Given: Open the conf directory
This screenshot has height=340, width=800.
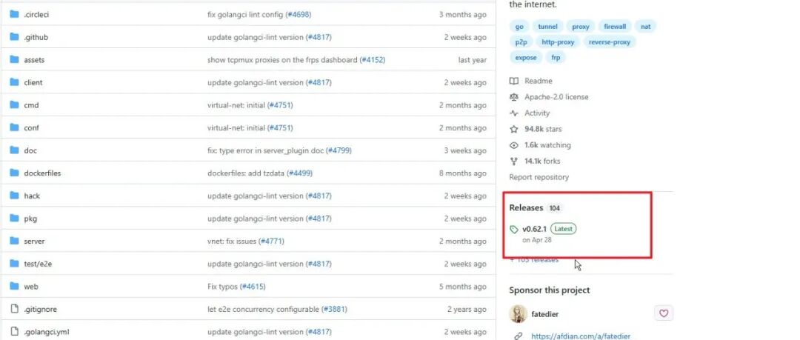Looking at the screenshot, I should point(31,127).
